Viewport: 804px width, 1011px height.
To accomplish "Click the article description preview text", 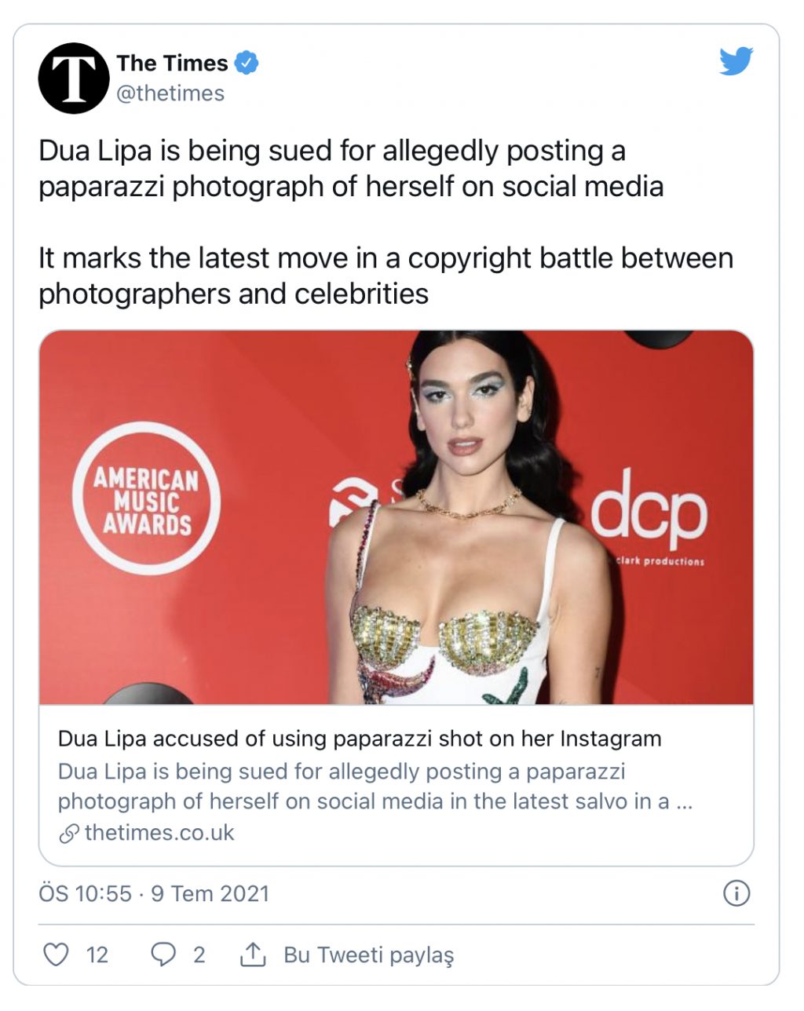I will pyautogui.click(x=375, y=787).
